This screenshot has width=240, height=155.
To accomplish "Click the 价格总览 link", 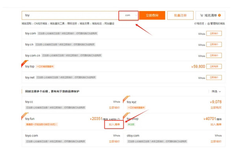I will click(x=199, y=24).
